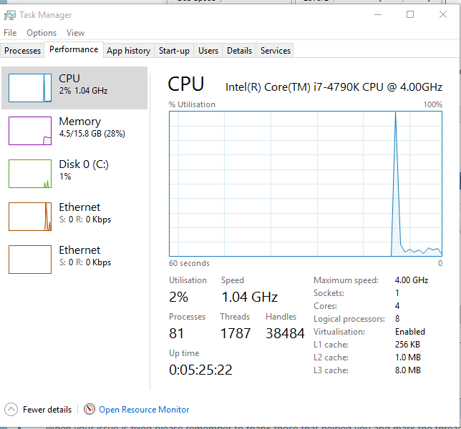
Task: Open Resource Monitor link
Action: coord(144,409)
